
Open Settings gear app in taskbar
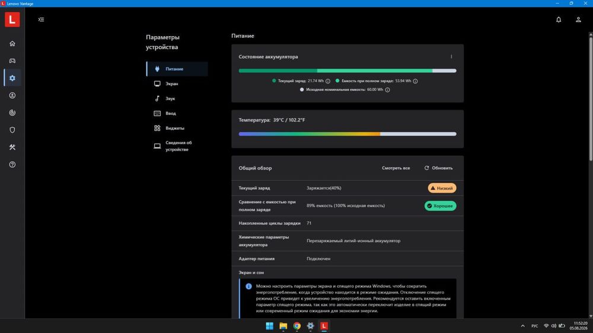[x=311, y=326]
